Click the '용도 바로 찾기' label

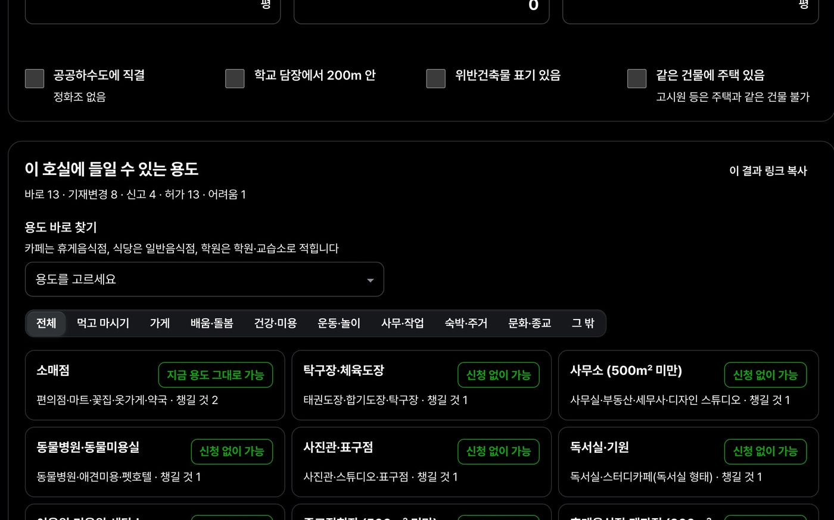[61, 227]
